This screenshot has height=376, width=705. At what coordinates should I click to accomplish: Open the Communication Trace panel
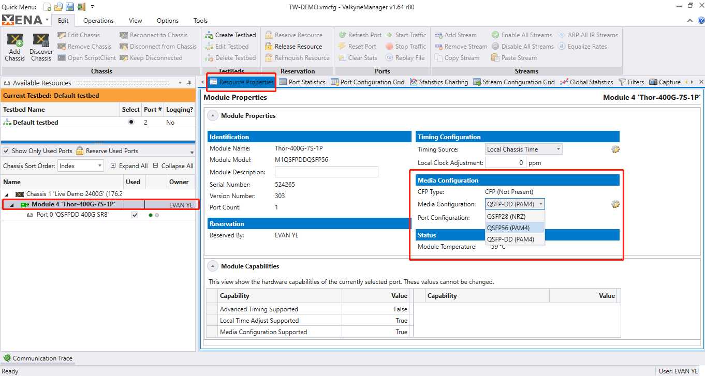point(38,358)
